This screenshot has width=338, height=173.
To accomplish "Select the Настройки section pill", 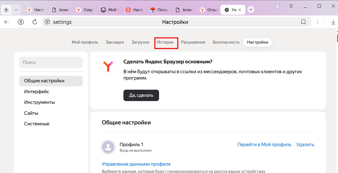I will pos(258,42).
